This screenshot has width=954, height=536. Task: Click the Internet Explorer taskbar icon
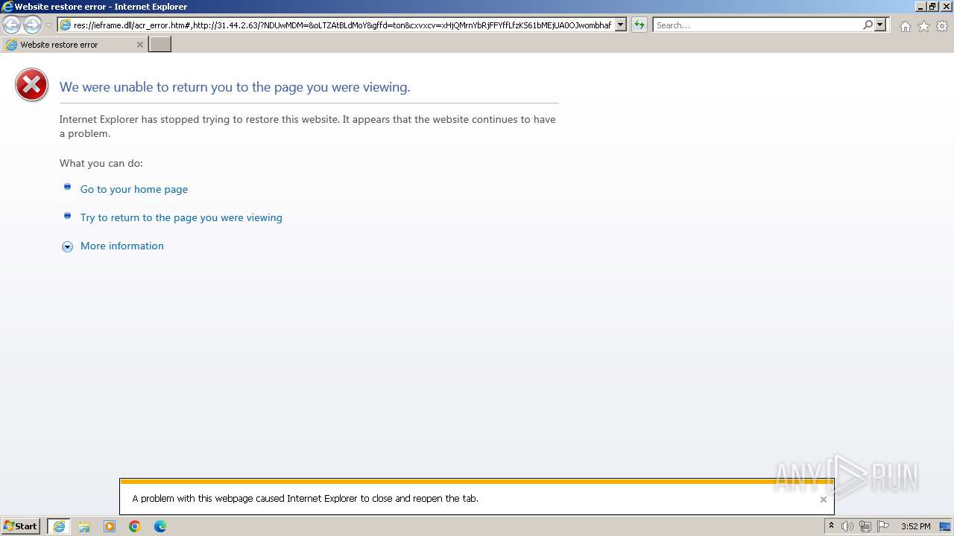[59, 526]
